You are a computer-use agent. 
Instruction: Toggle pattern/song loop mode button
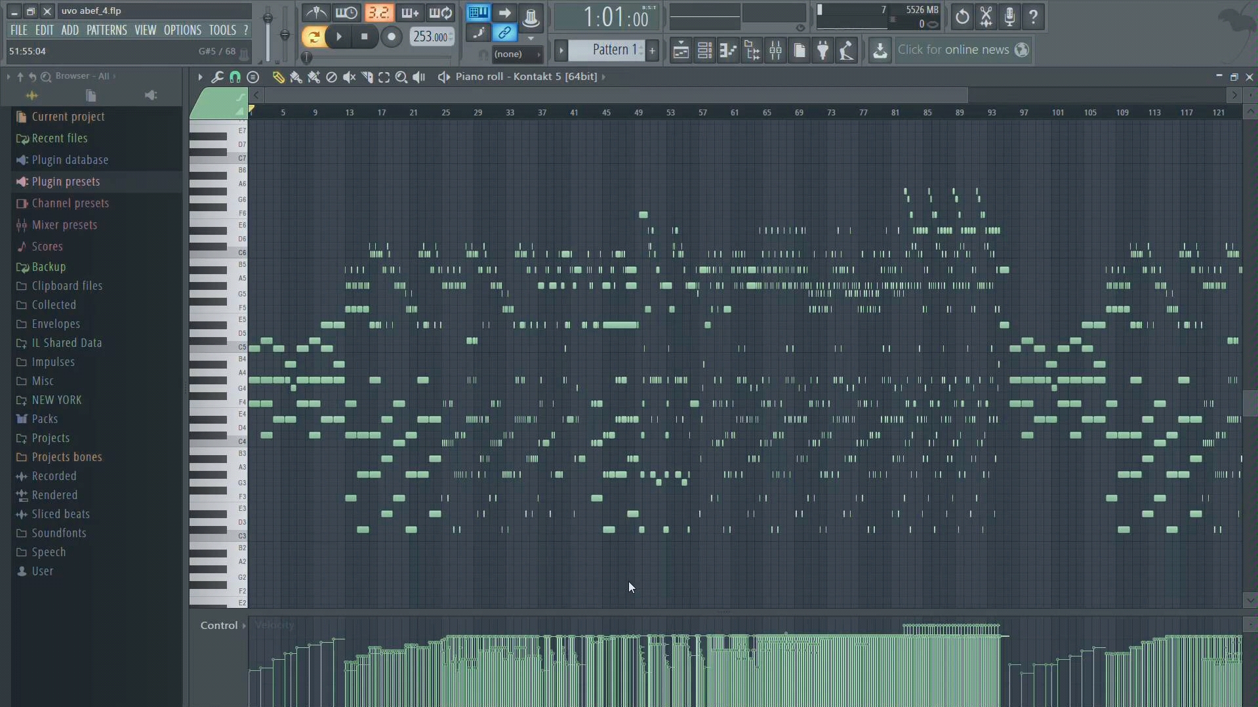[314, 37]
